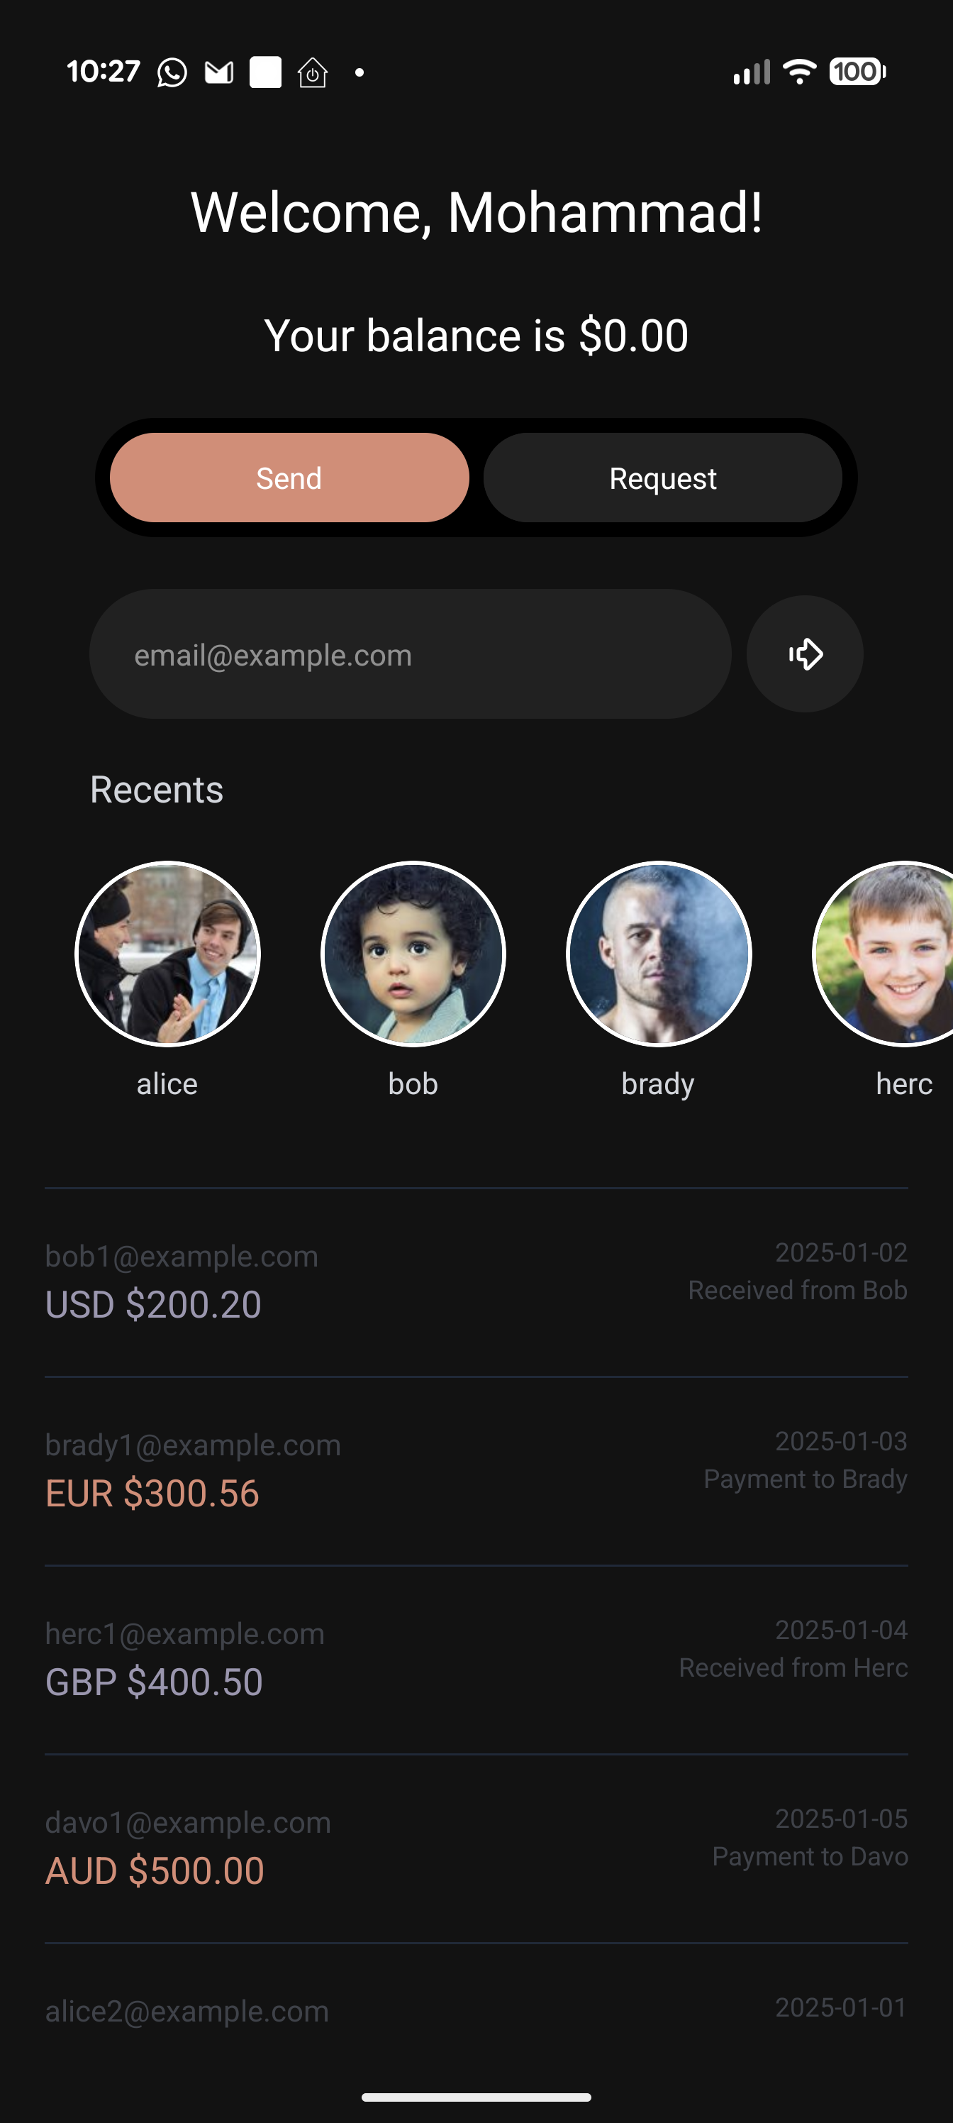Switch to the Send mode

[289, 478]
